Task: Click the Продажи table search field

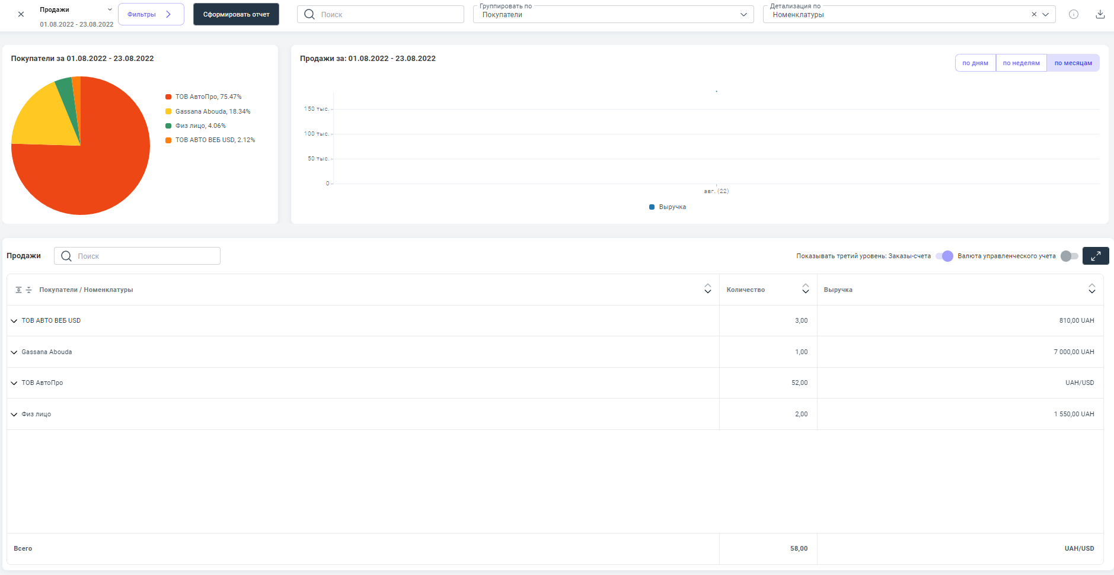Action: point(137,256)
